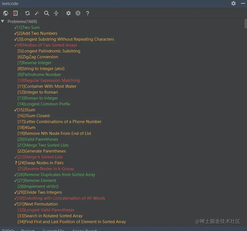
Task: Click the vertical scrollbar thumb
Action: pos(246,24)
